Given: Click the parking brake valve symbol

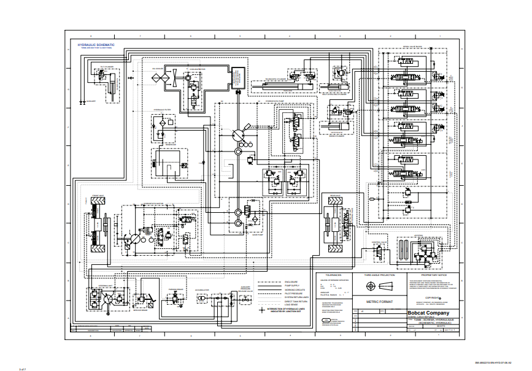Looking at the screenshot, I should (175, 299).
